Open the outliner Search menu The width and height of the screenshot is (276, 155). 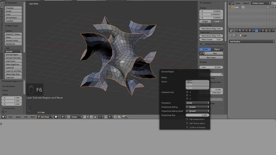click(246, 3)
